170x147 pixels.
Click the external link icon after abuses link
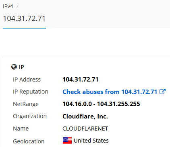[x=162, y=92]
